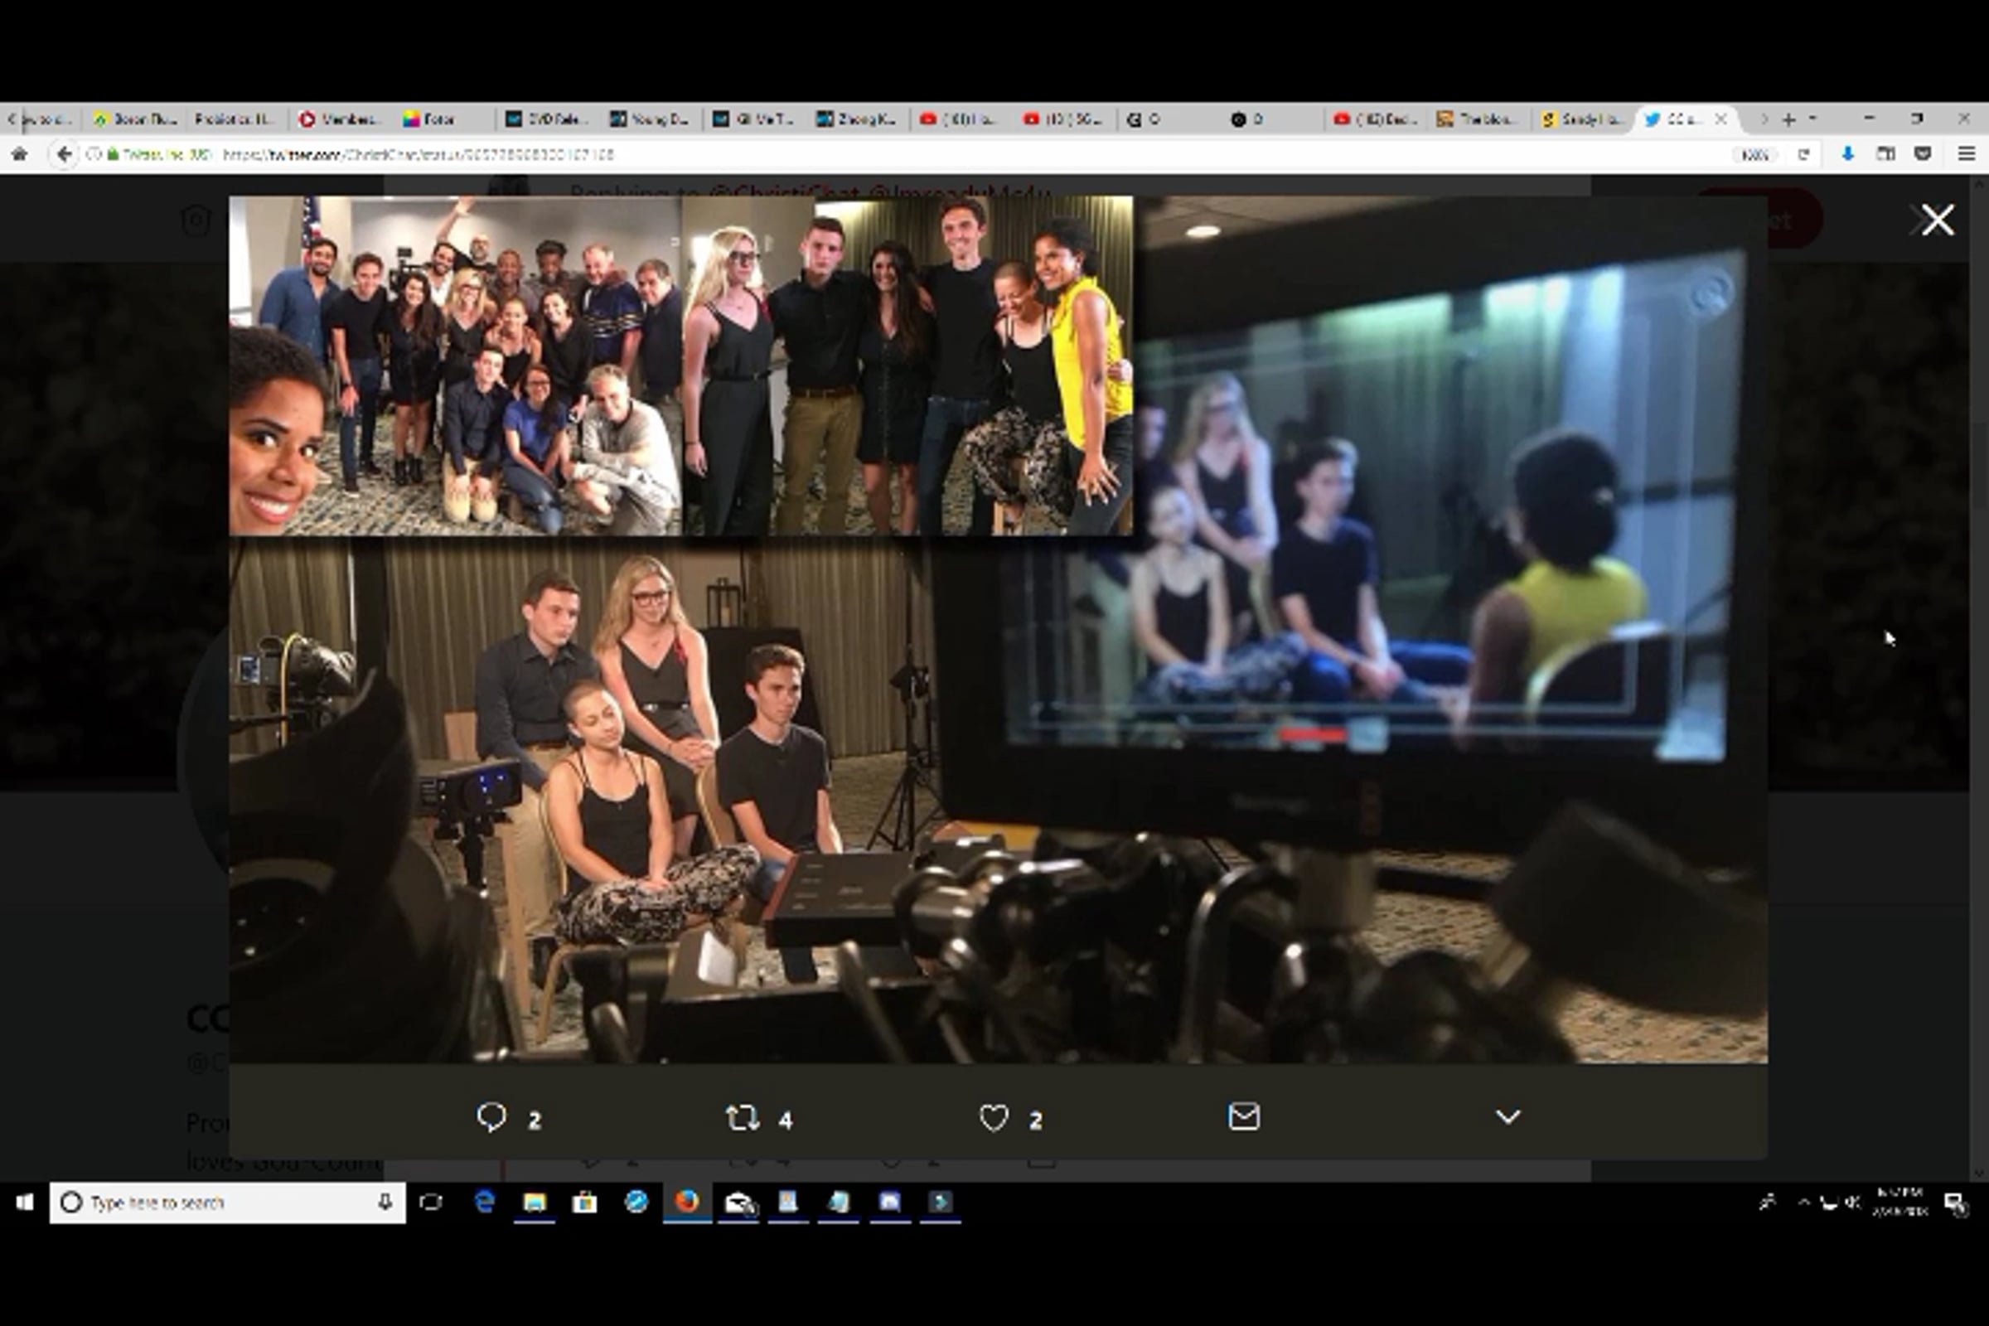Viewport: 1989px width, 1326px height.
Task: Switch to Firefox in the taskbar
Action: [687, 1202]
